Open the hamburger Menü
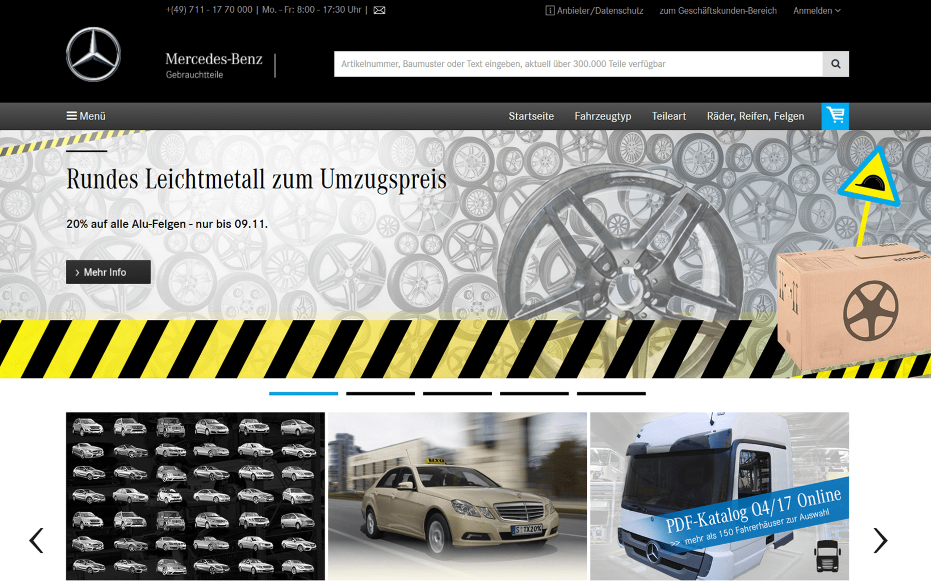Screen dimensions: 931x582 point(86,116)
